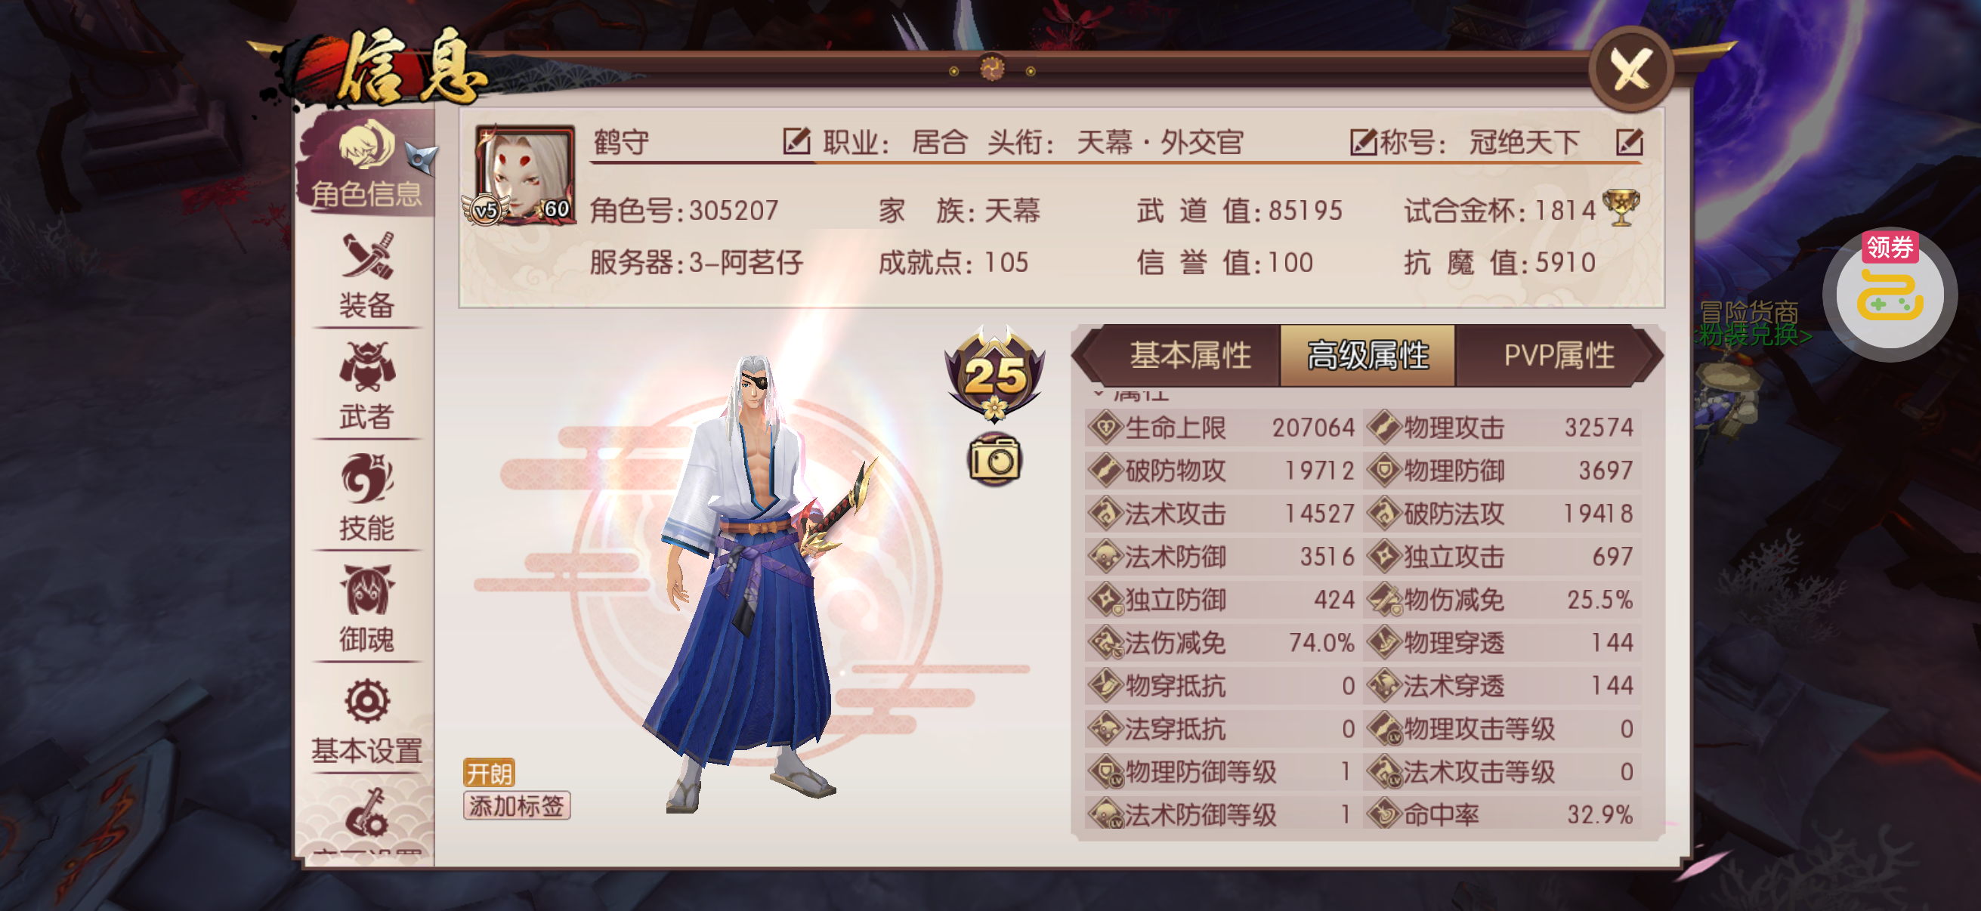Edit the character name 鹤守 pencil icon
This screenshot has height=911, width=1981.
click(796, 141)
